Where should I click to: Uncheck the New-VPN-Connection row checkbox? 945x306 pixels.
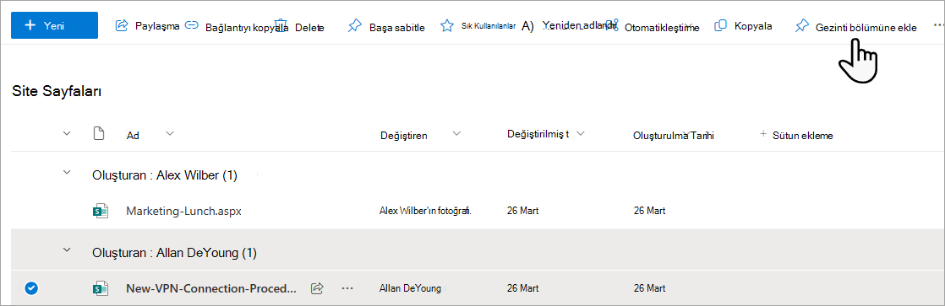coord(31,288)
